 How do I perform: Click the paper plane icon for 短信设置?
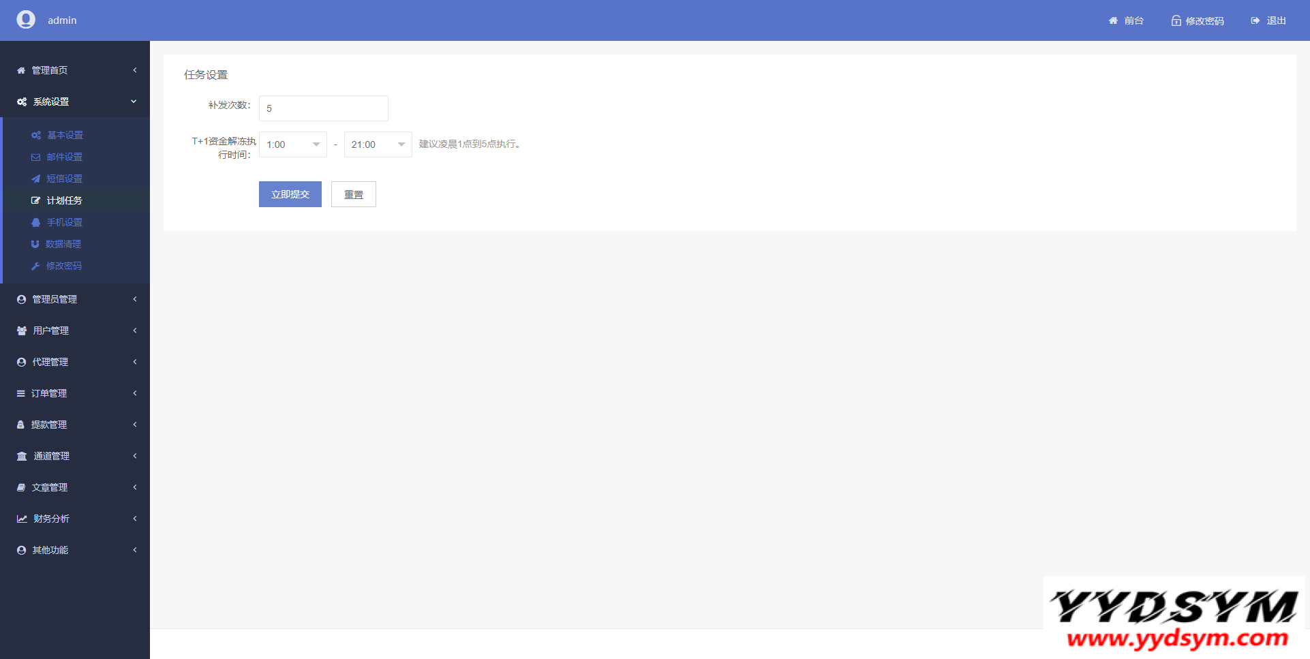point(36,179)
